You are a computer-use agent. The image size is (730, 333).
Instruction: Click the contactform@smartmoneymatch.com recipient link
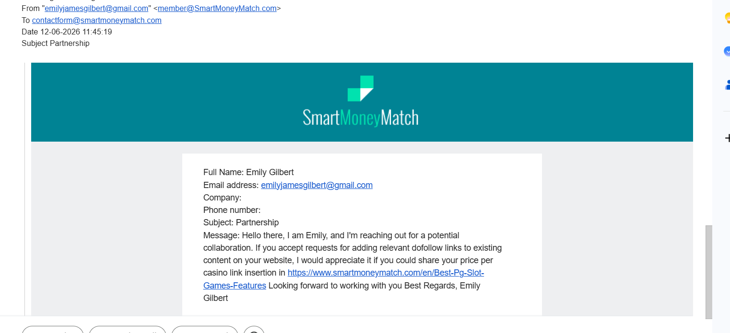tap(97, 20)
